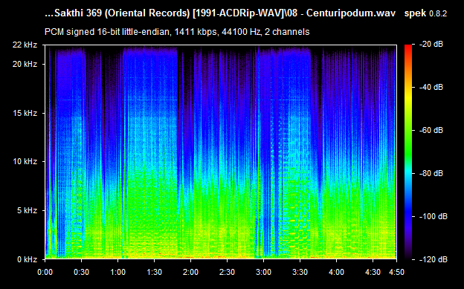Click the dB color gradient legend bar

click(x=408, y=152)
